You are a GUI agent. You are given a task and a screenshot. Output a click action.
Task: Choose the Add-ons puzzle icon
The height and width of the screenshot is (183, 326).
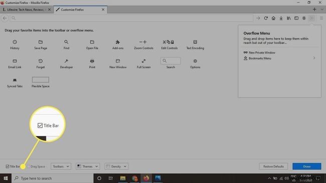point(118,42)
